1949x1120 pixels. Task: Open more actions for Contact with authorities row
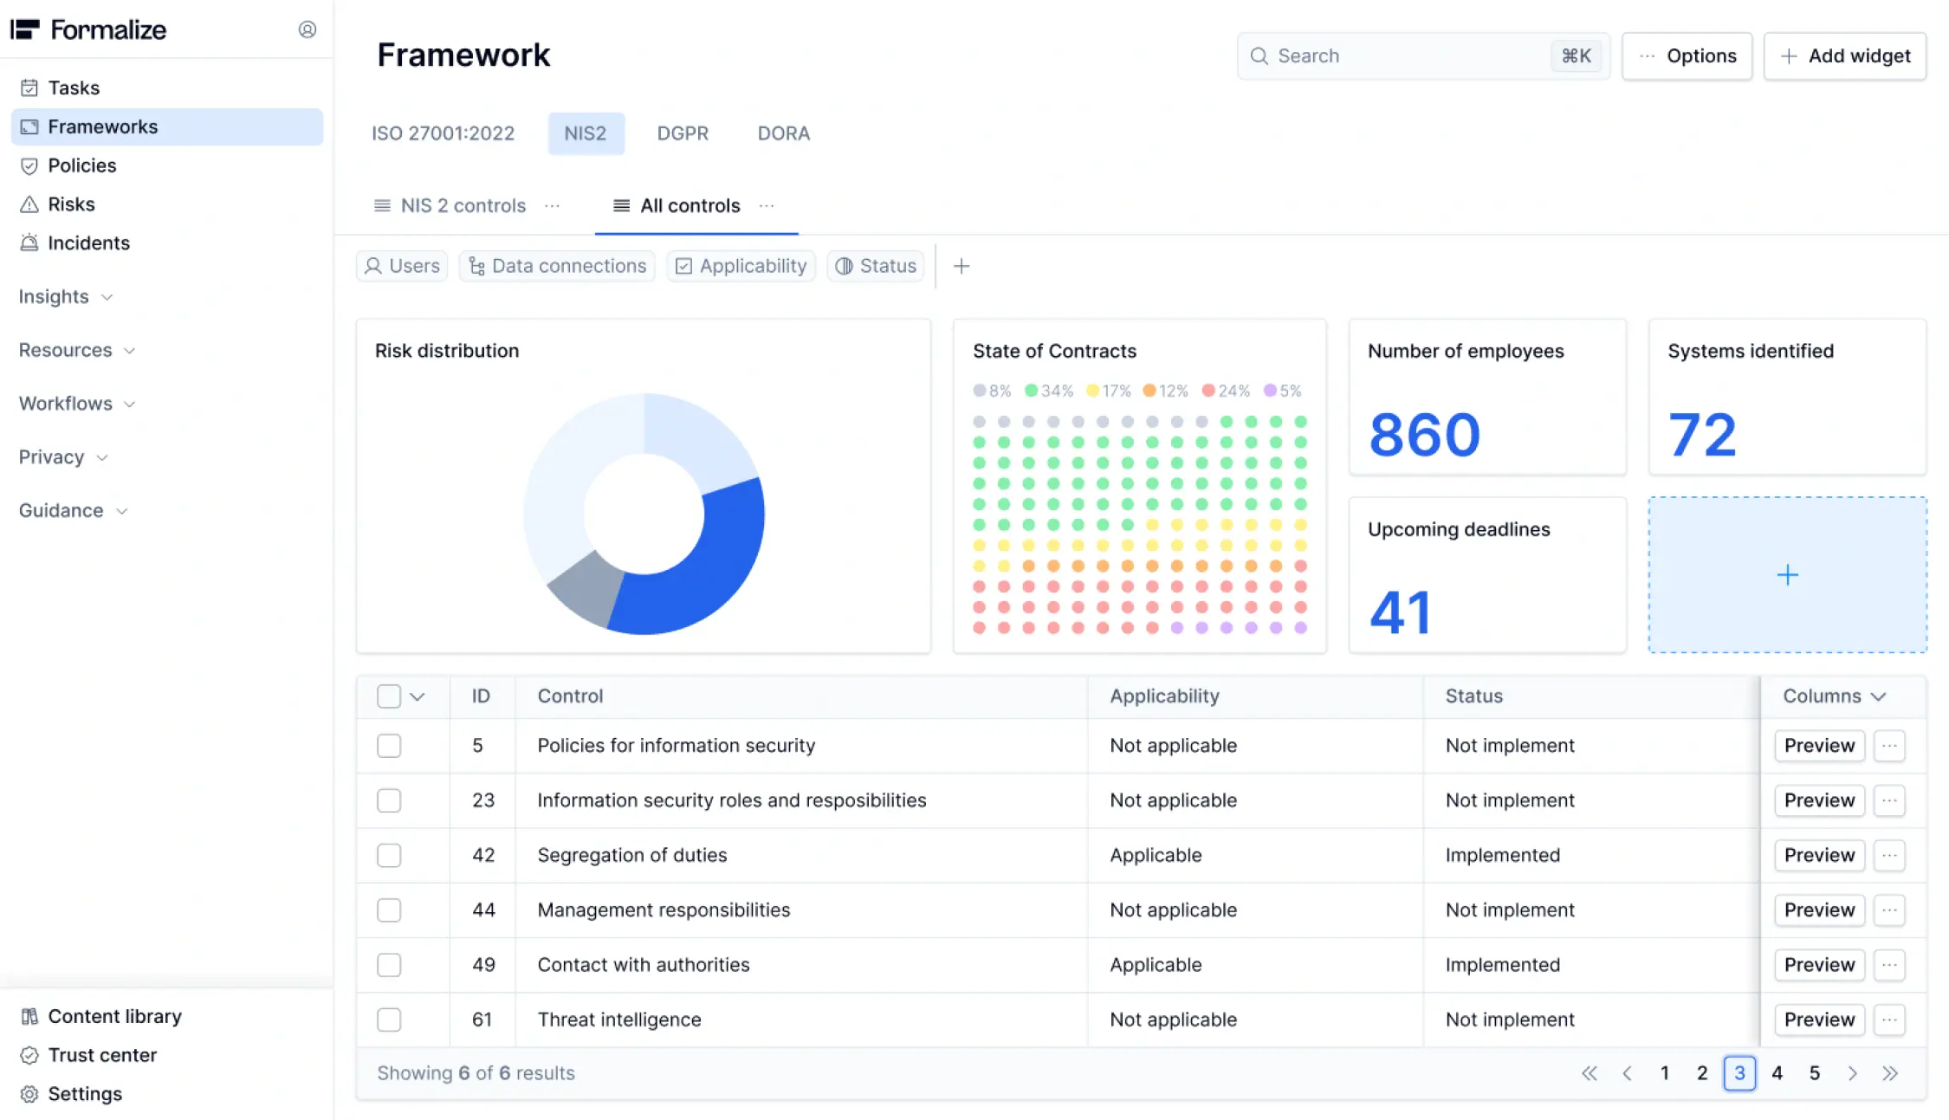(1889, 965)
